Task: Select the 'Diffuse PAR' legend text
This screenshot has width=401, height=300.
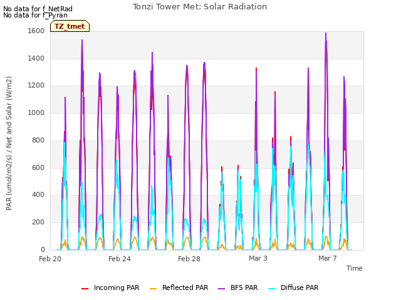Action: point(299,287)
